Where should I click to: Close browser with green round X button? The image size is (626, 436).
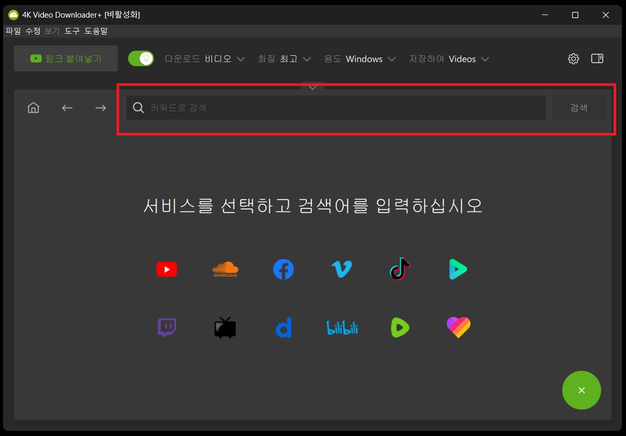[x=581, y=390]
